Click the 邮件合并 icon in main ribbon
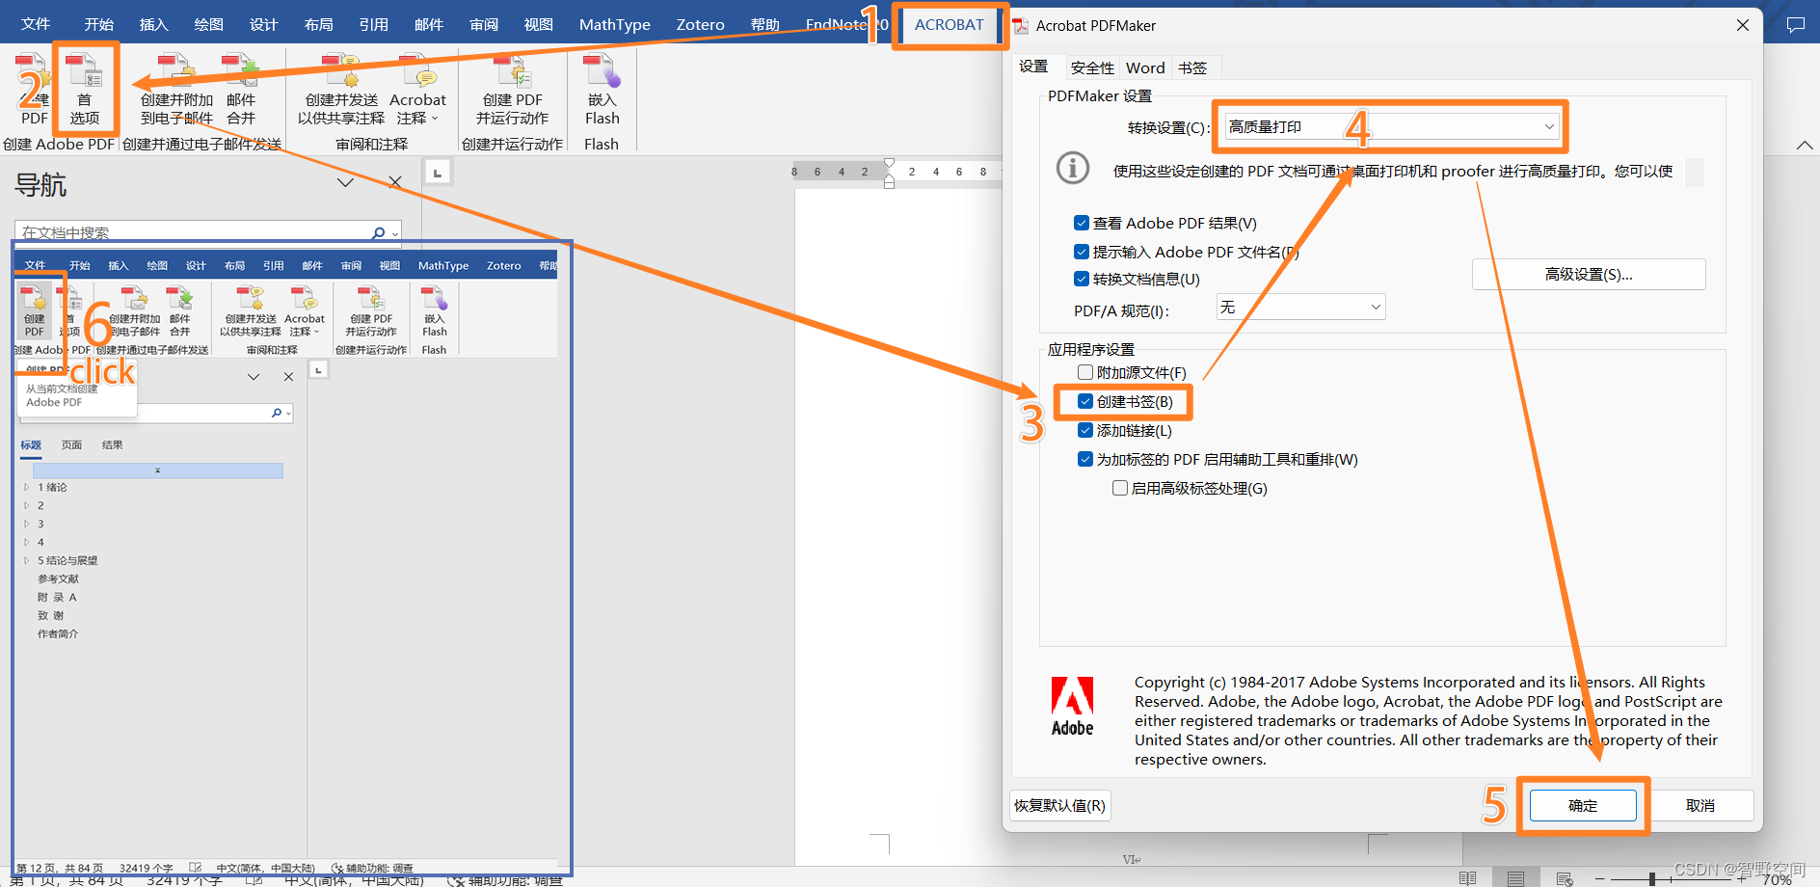This screenshot has height=887, width=1820. (x=241, y=89)
